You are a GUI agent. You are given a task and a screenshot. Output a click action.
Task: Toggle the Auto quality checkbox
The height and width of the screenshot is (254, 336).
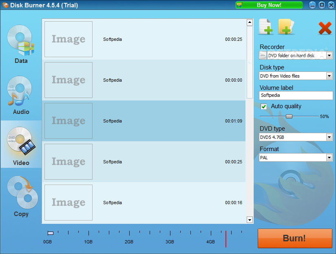click(263, 107)
